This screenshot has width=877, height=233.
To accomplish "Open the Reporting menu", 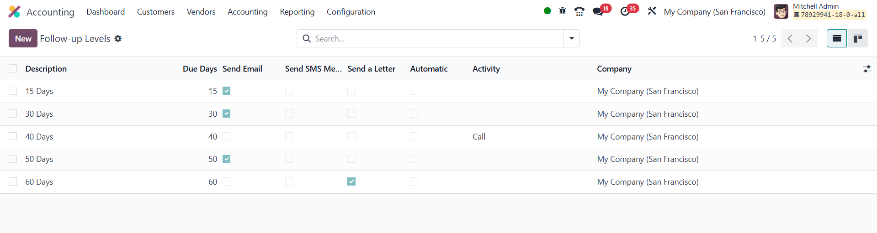I will coord(297,12).
